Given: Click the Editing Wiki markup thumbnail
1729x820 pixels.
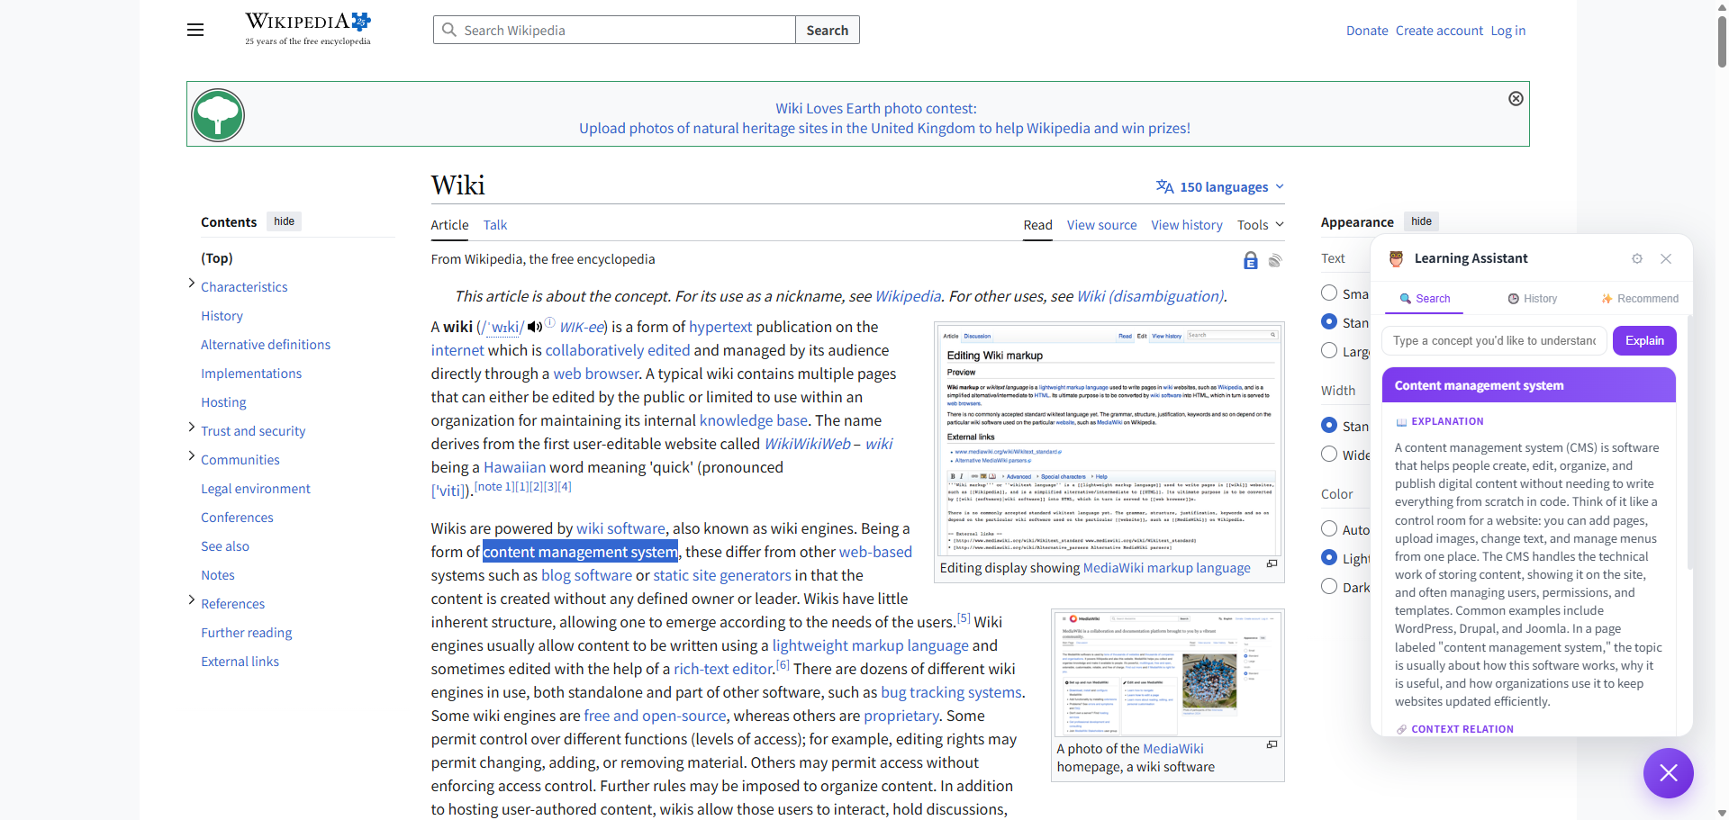Looking at the screenshot, I should tap(1109, 439).
